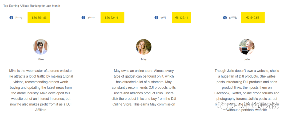Select the $56,551.86 earnings amount
Viewport: 288px width, 118px height.
click(39, 18)
